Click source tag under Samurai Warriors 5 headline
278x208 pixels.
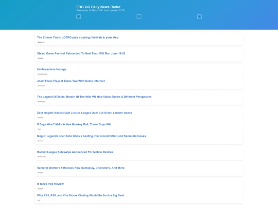tap(41, 173)
